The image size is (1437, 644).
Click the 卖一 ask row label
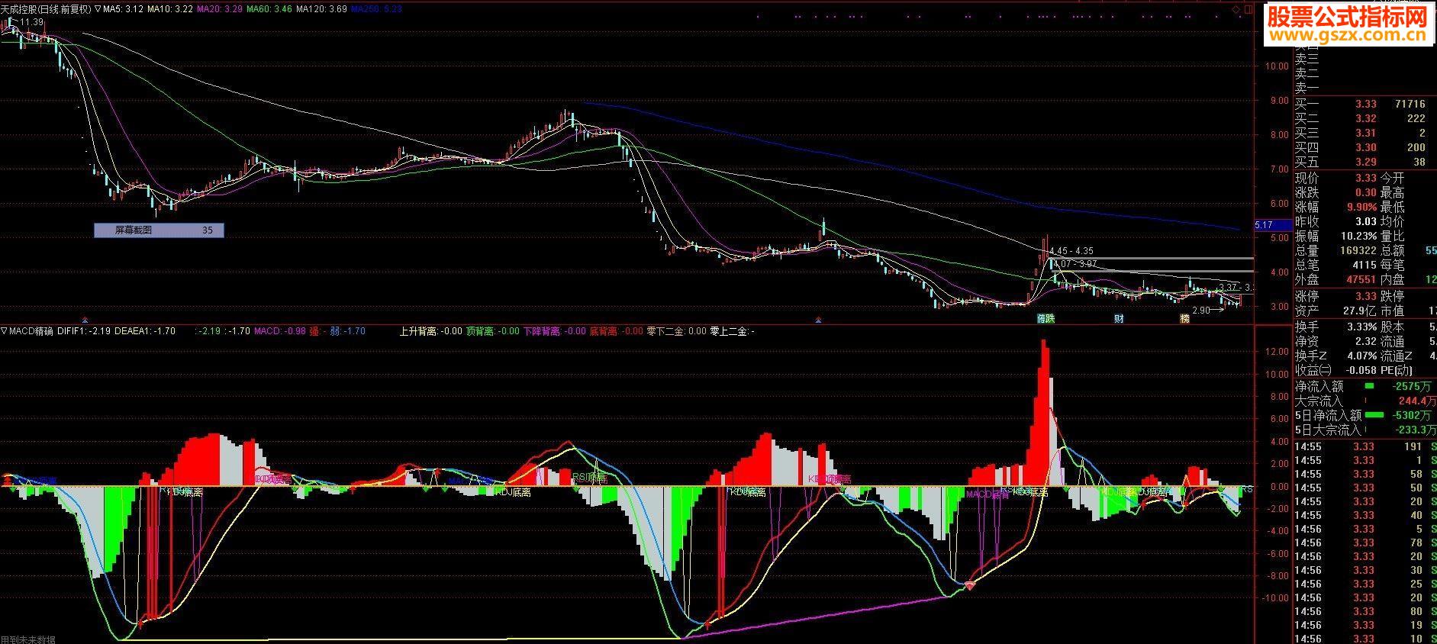click(x=1307, y=88)
